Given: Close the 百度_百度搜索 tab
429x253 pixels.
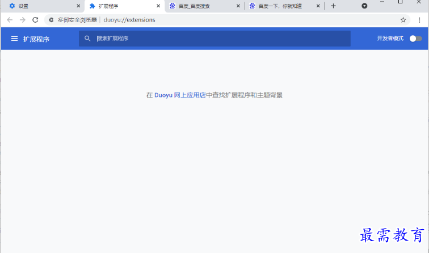Looking at the screenshot, I should point(238,6).
